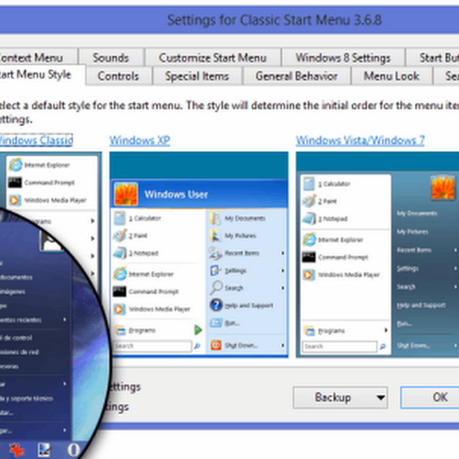Open the Menu Look tab
This screenshot has width=459, height=459.
pos(391,76)
